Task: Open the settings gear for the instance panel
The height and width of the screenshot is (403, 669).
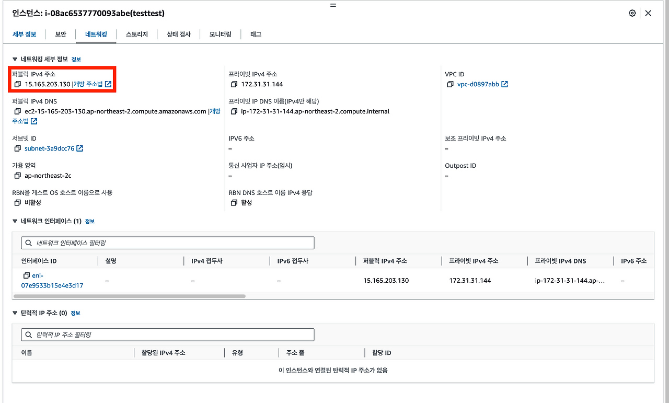Action: coord(632,13)
